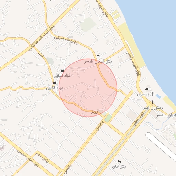Select the پاس دوم street label
Screen dimensions: 176x176
(42, 157)
